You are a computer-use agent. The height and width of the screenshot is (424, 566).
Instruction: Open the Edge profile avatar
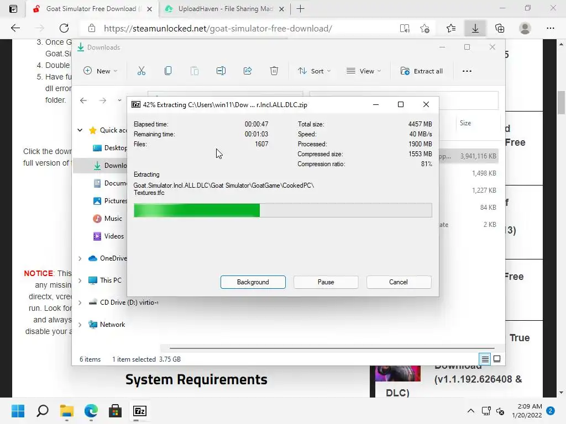525,29
